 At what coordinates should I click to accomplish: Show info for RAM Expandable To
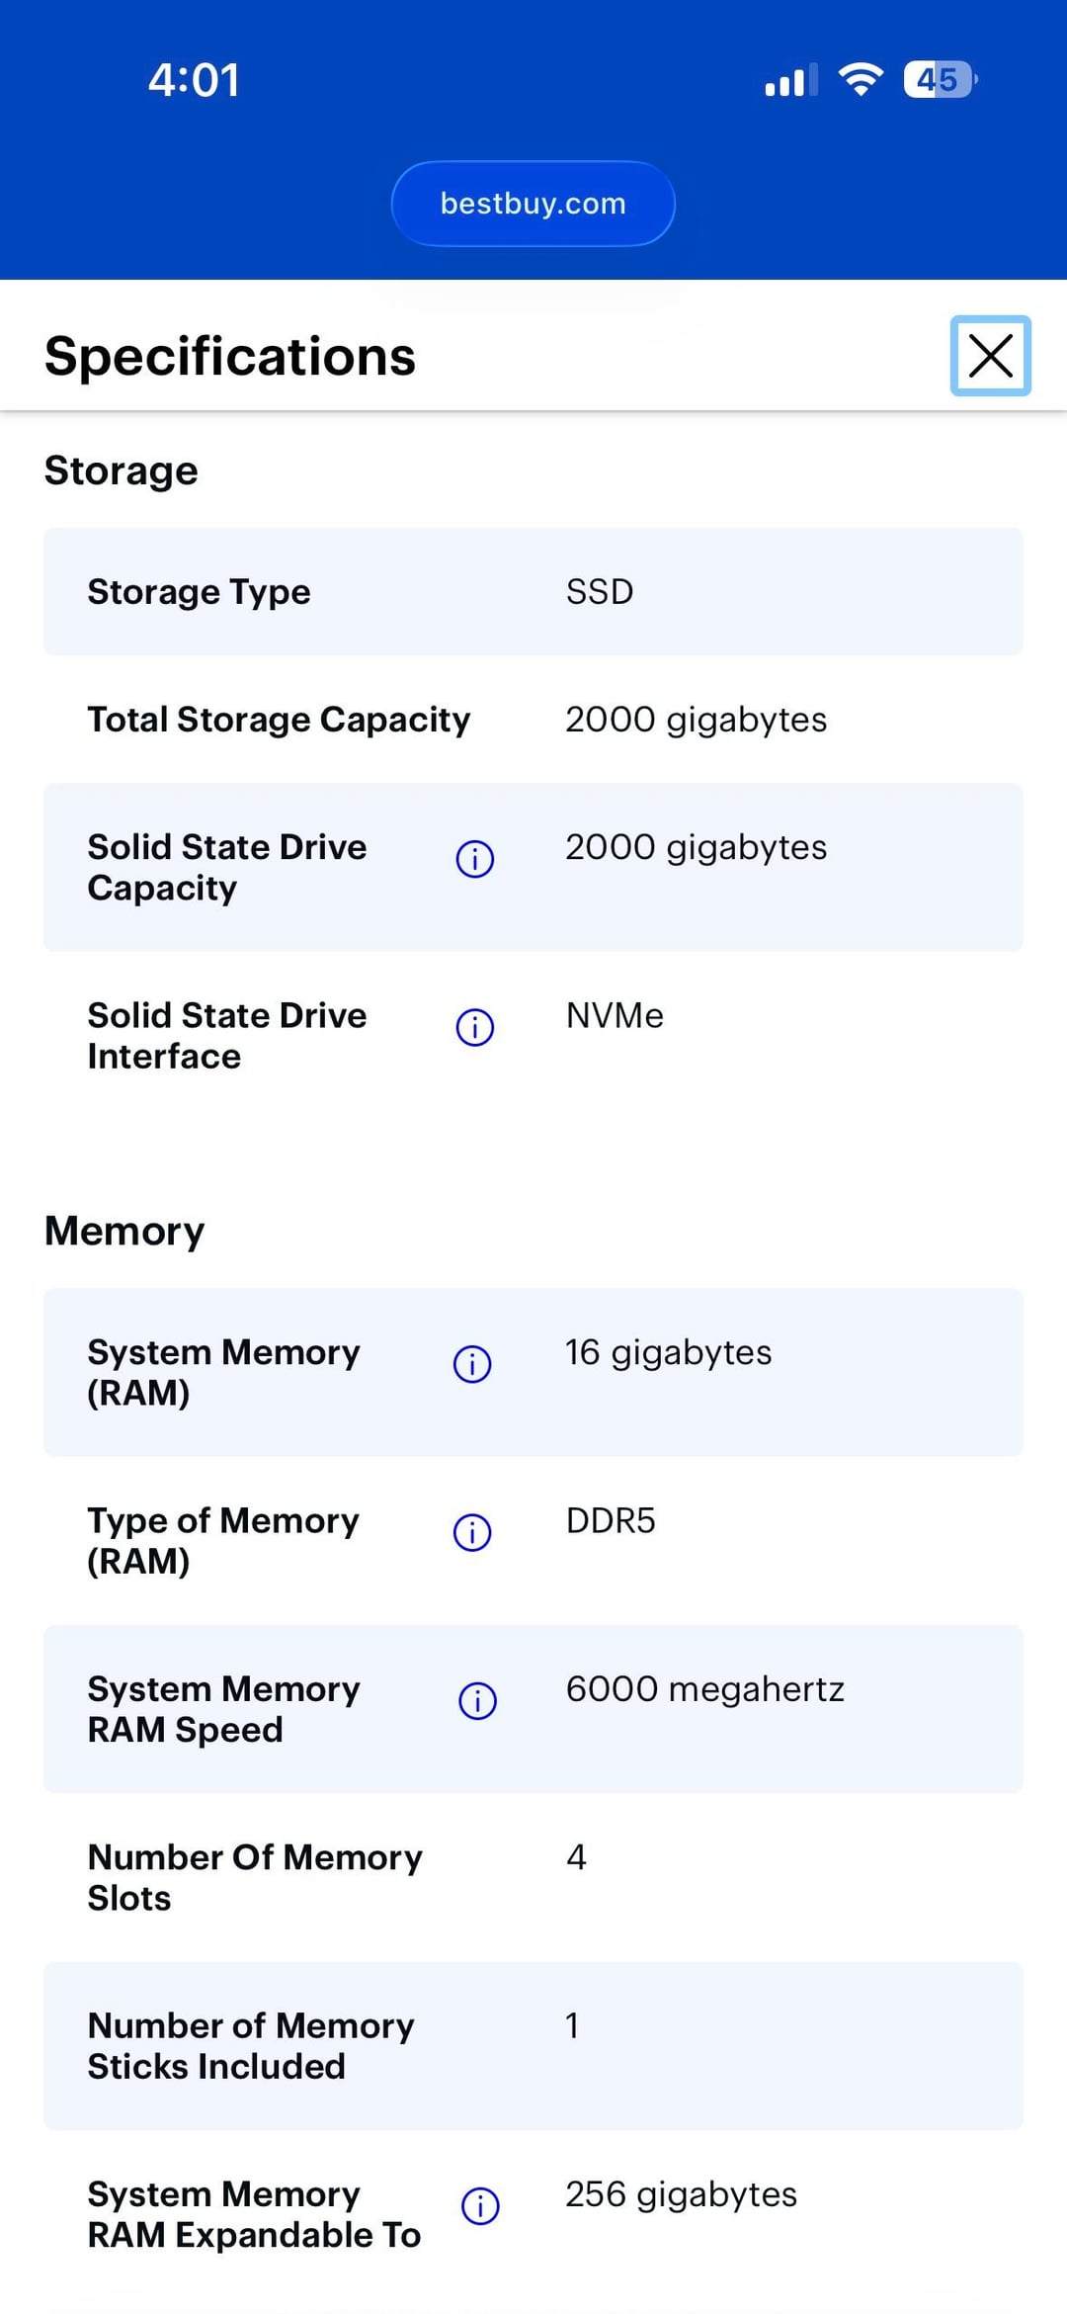(x=481, y=2206)
